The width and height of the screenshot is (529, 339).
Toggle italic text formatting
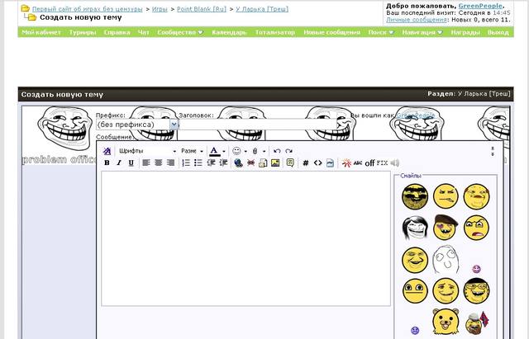tap(119, 163)
